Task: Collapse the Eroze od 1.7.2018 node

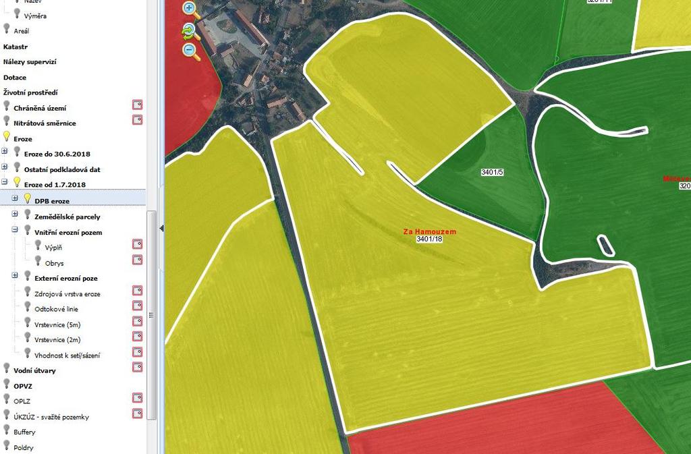Action: tap(5, 181)
